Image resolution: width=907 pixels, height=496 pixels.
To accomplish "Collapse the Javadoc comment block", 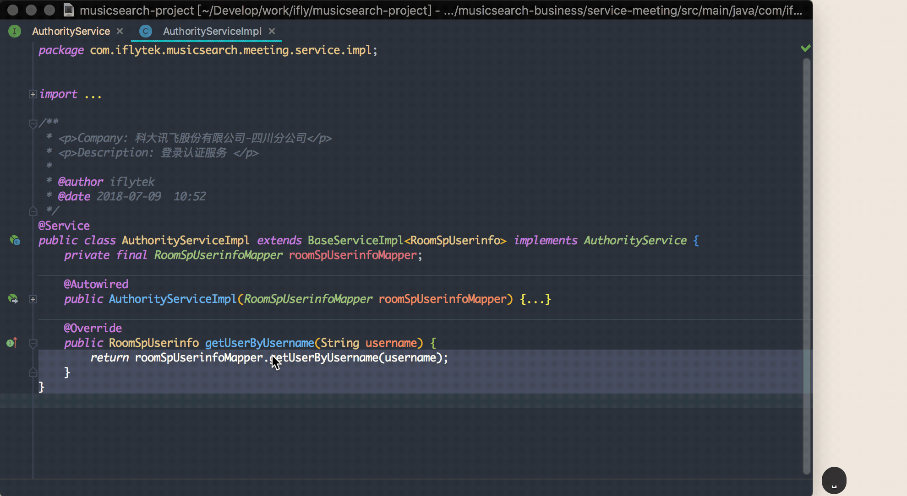I will tap(33, 124).
